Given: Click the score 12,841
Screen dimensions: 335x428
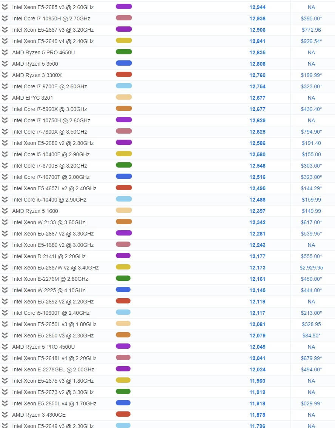Looking at the screenshot, I should (x=257, y=41).
